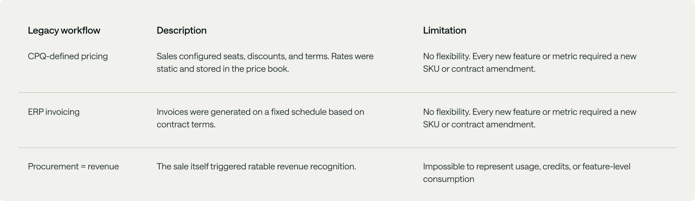The height and width of the screenshot is (201, 695).
Task: Click the divider line below the CPQ row
Action: pos(347,92)
